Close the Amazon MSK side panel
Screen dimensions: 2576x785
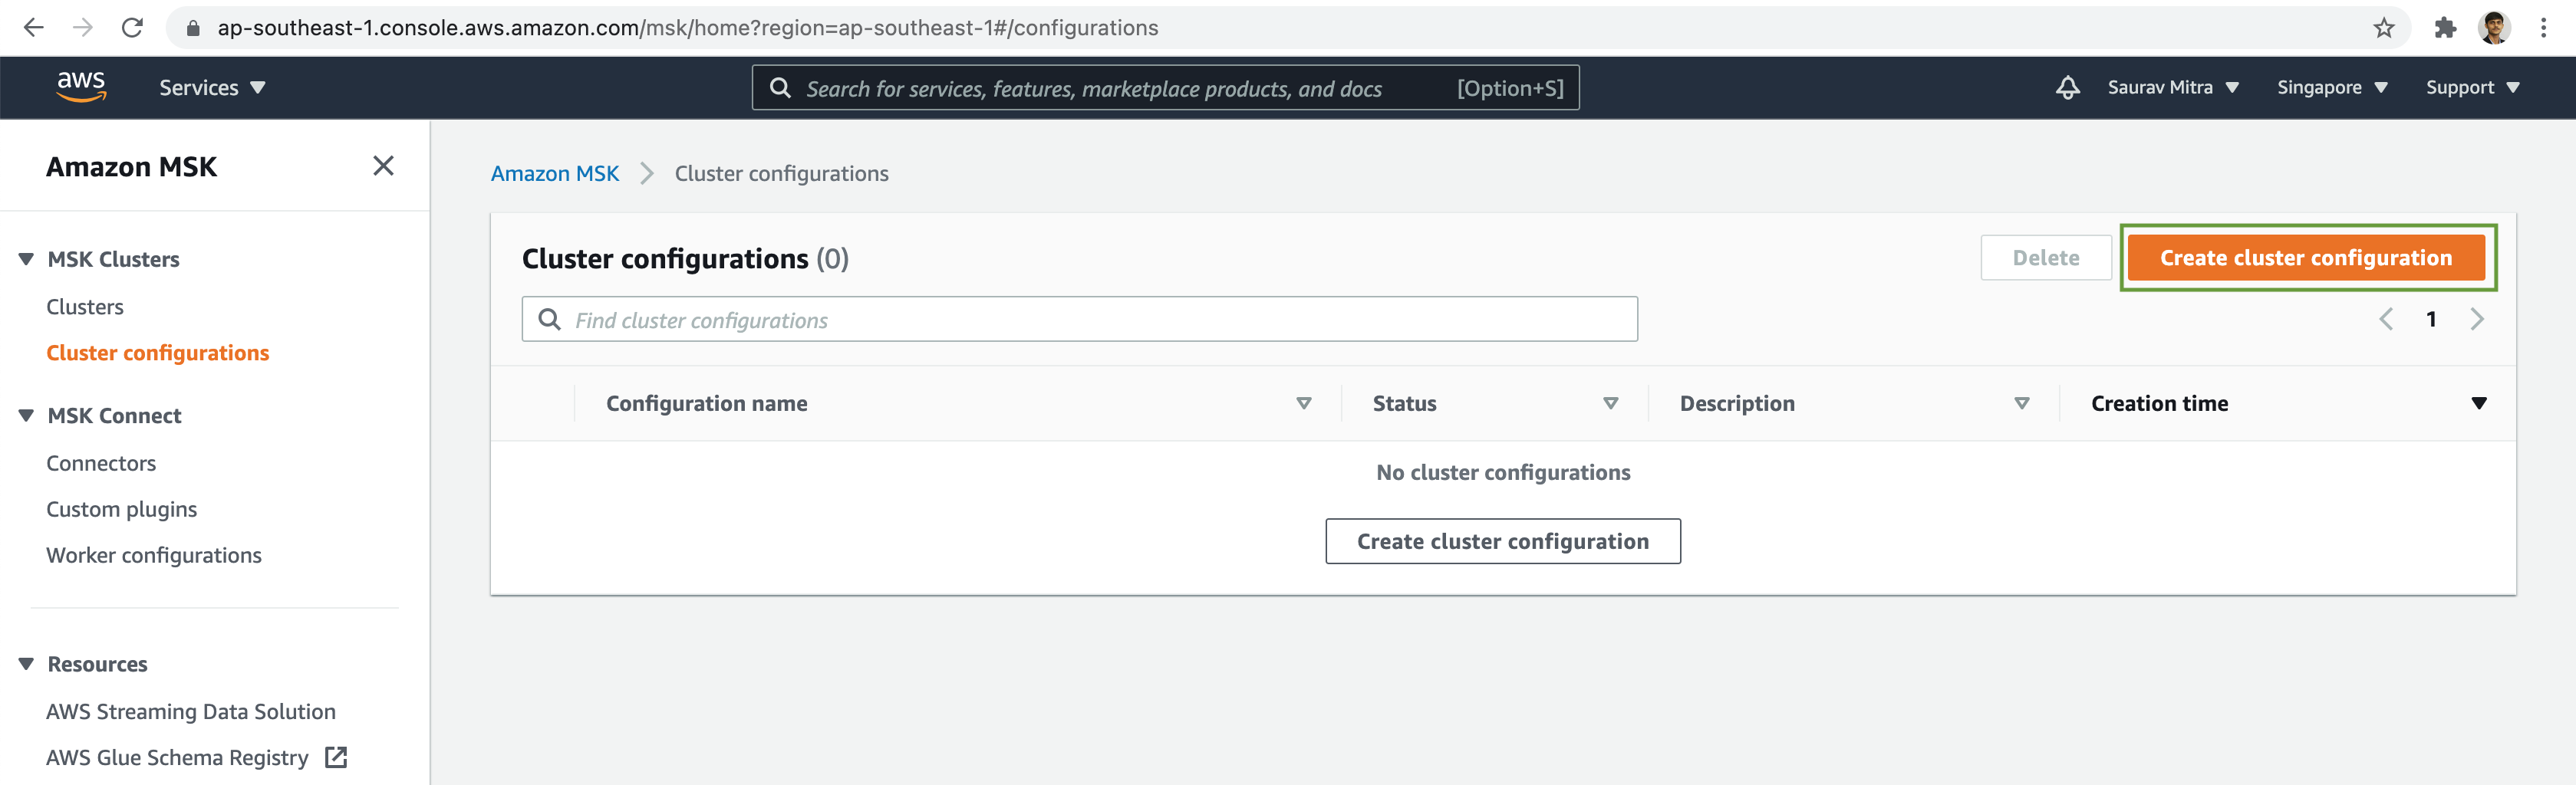pos(383,166)
